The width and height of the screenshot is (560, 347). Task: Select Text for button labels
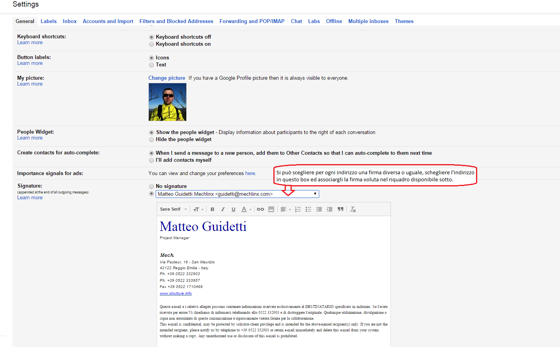(x=152, y=65)
